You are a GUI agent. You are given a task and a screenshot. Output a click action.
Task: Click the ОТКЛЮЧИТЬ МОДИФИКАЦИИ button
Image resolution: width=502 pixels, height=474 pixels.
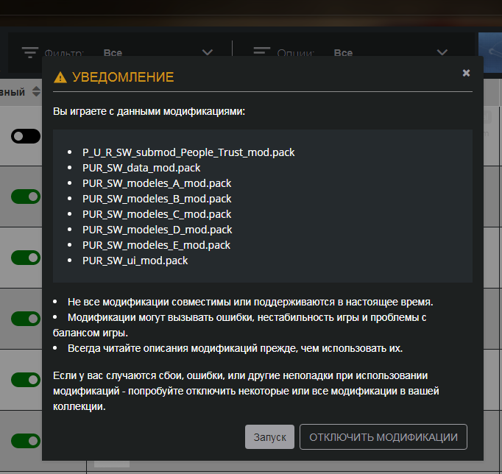(383, 436)
